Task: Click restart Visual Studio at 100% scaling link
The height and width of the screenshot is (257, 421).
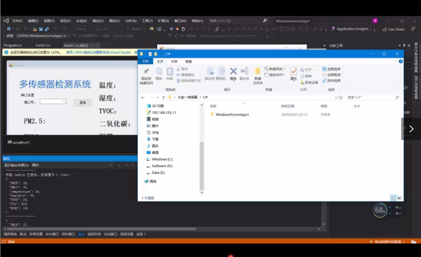Action: click(x=98, y=52)
